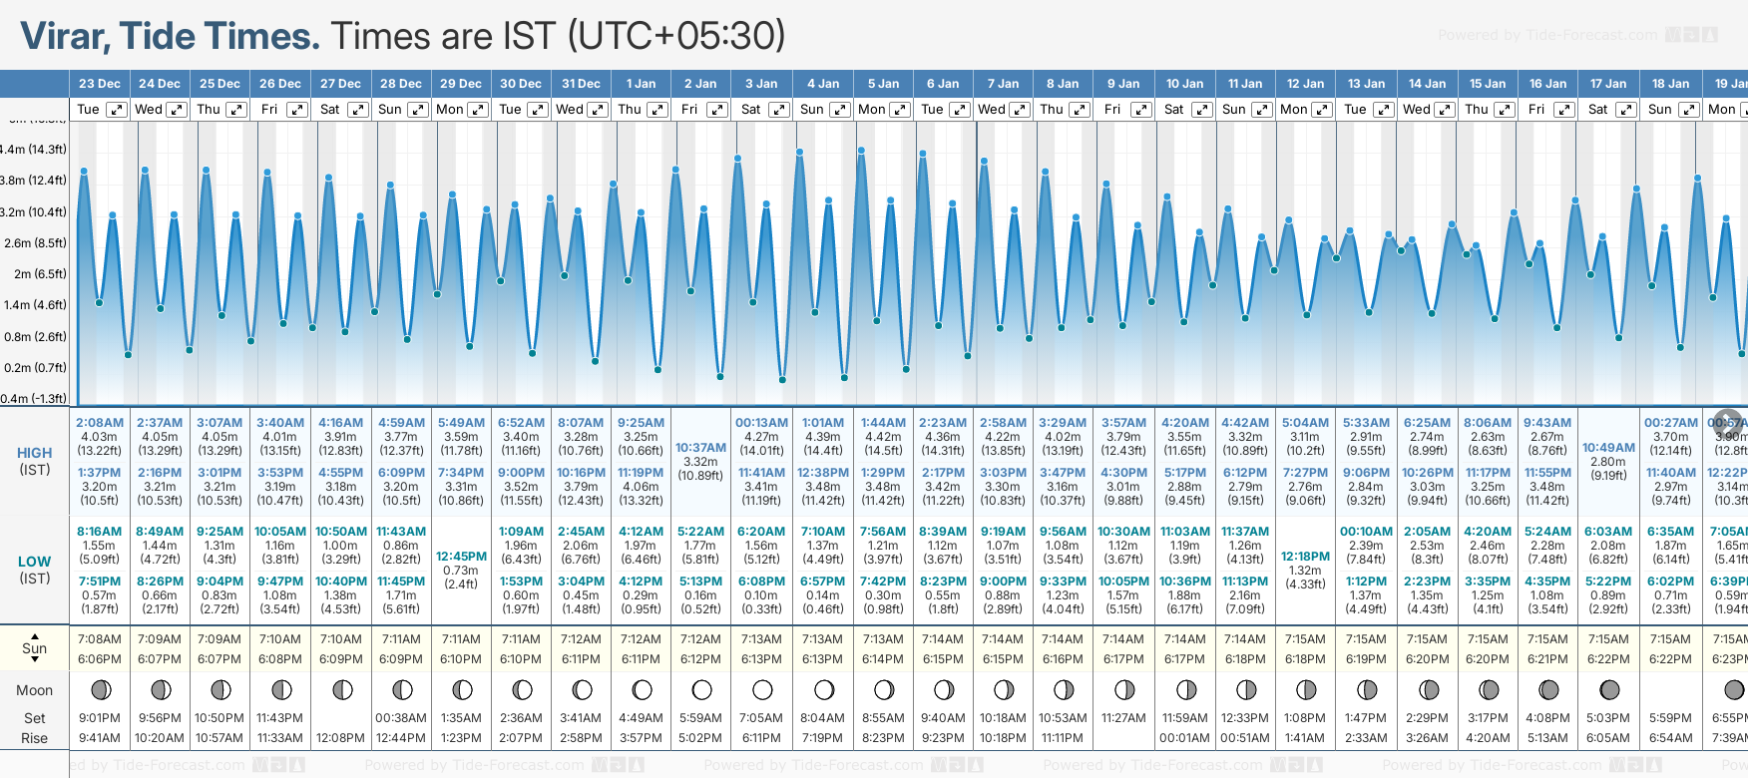
Task: Expand the Wed 14 Jan day view
Action: (1444, 110)
